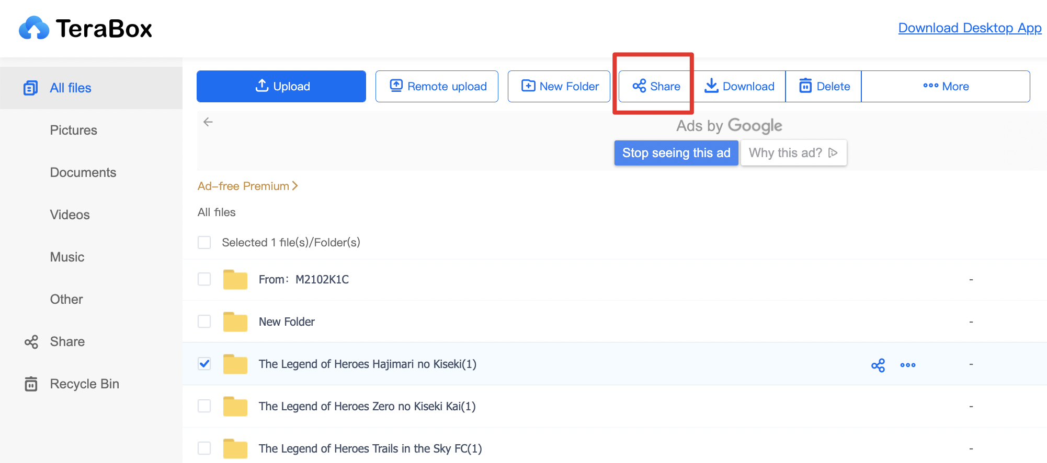Click share icon on Hajimari no Kiseki row

click(x=878, y=365)
